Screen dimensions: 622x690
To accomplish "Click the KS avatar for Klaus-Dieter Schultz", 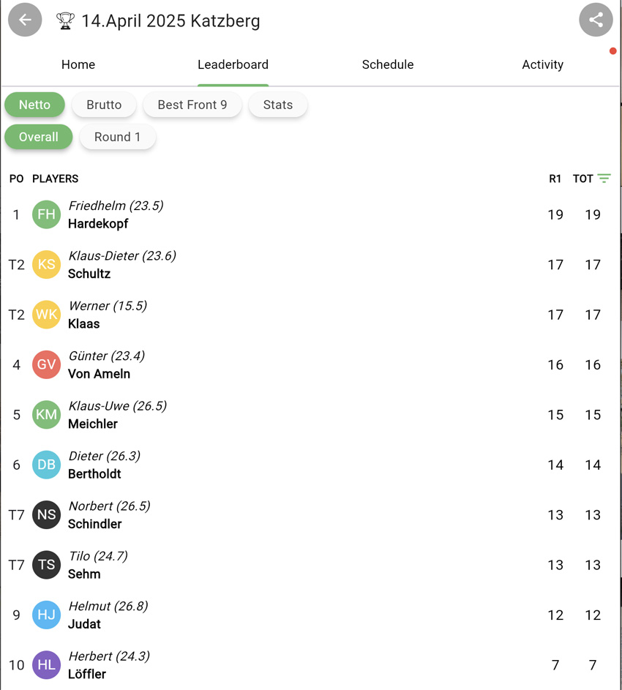I will click(x=46, y=265).
